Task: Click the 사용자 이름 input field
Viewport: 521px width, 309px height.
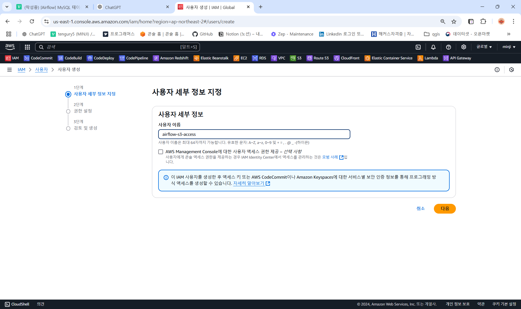Action: [x=254, y=134]
